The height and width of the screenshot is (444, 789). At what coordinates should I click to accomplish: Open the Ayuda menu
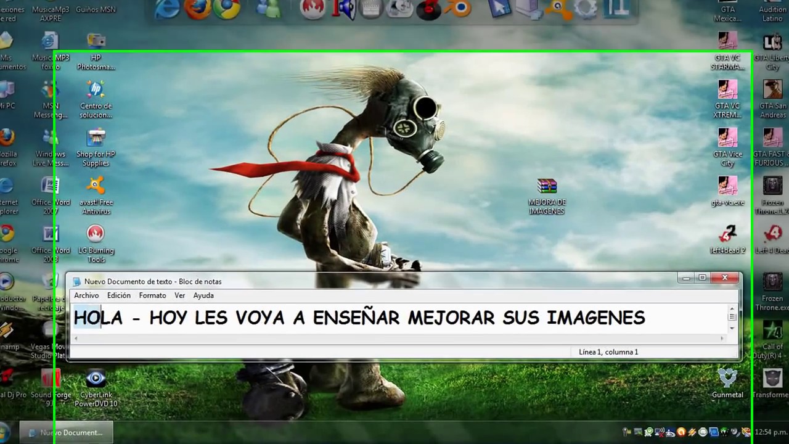coord(203,296)
